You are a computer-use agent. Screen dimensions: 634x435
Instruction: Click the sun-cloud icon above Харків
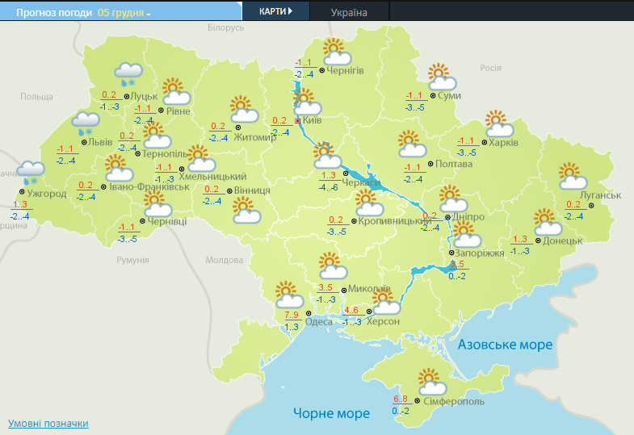499,123
